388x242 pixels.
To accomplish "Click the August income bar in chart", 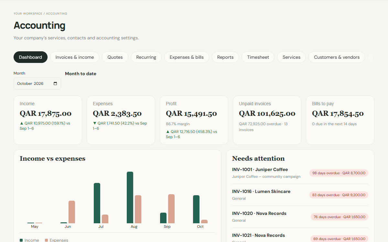I will click(x=130, y=197).
